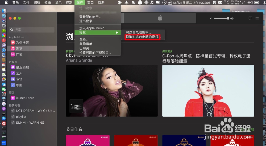Open Podcasts icon in Dock
Screen dimensions: 266x146
tap(3, 109)
